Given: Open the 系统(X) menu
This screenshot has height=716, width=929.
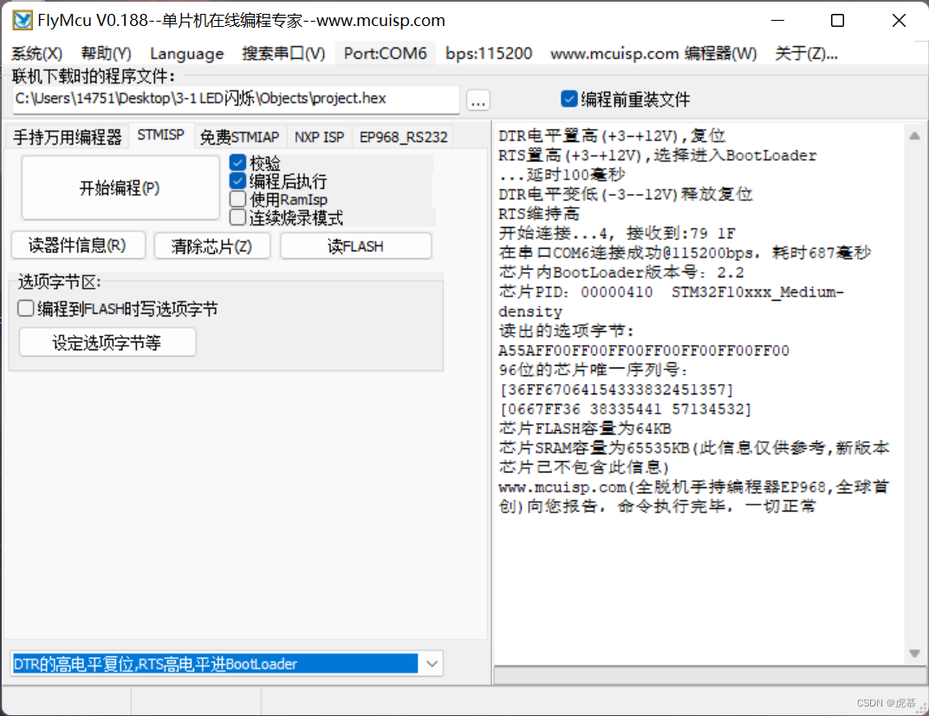Looking at the screenshot, I should [x=36, y=54].
